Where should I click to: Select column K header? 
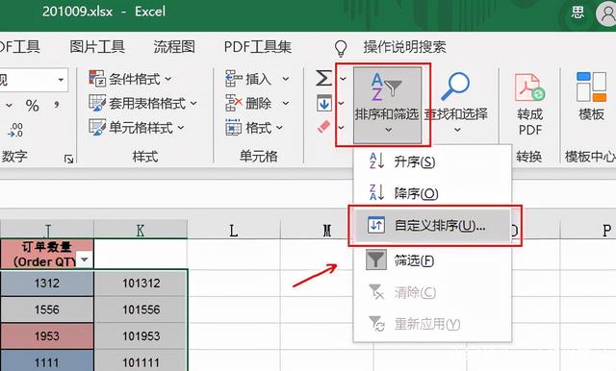click(141, 230)
